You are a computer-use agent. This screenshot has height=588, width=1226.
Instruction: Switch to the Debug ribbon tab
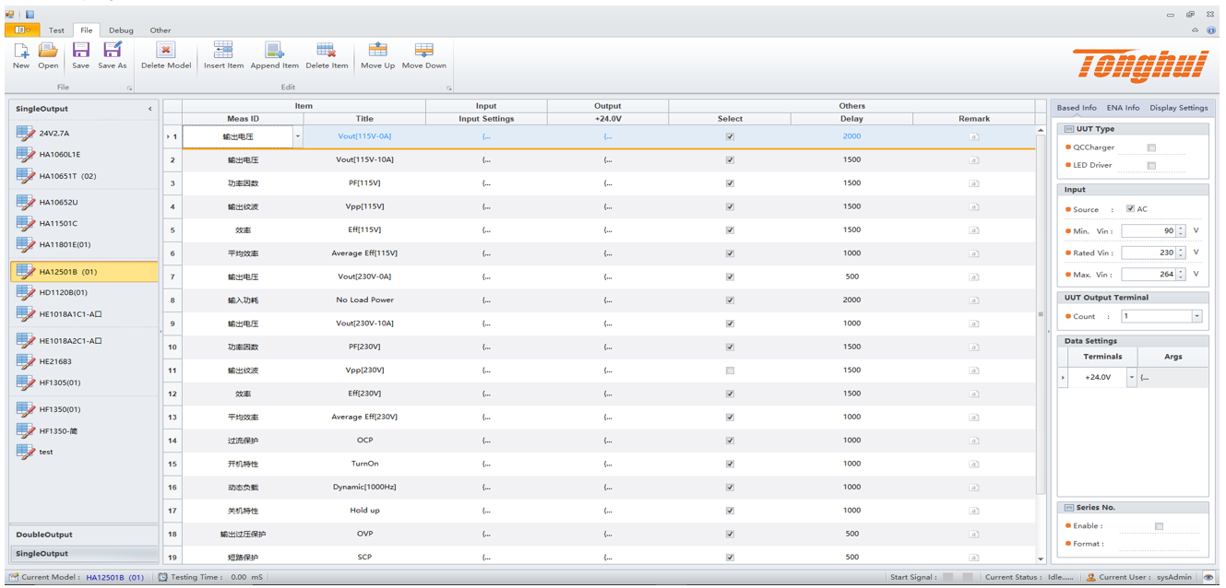coord(121,30)
